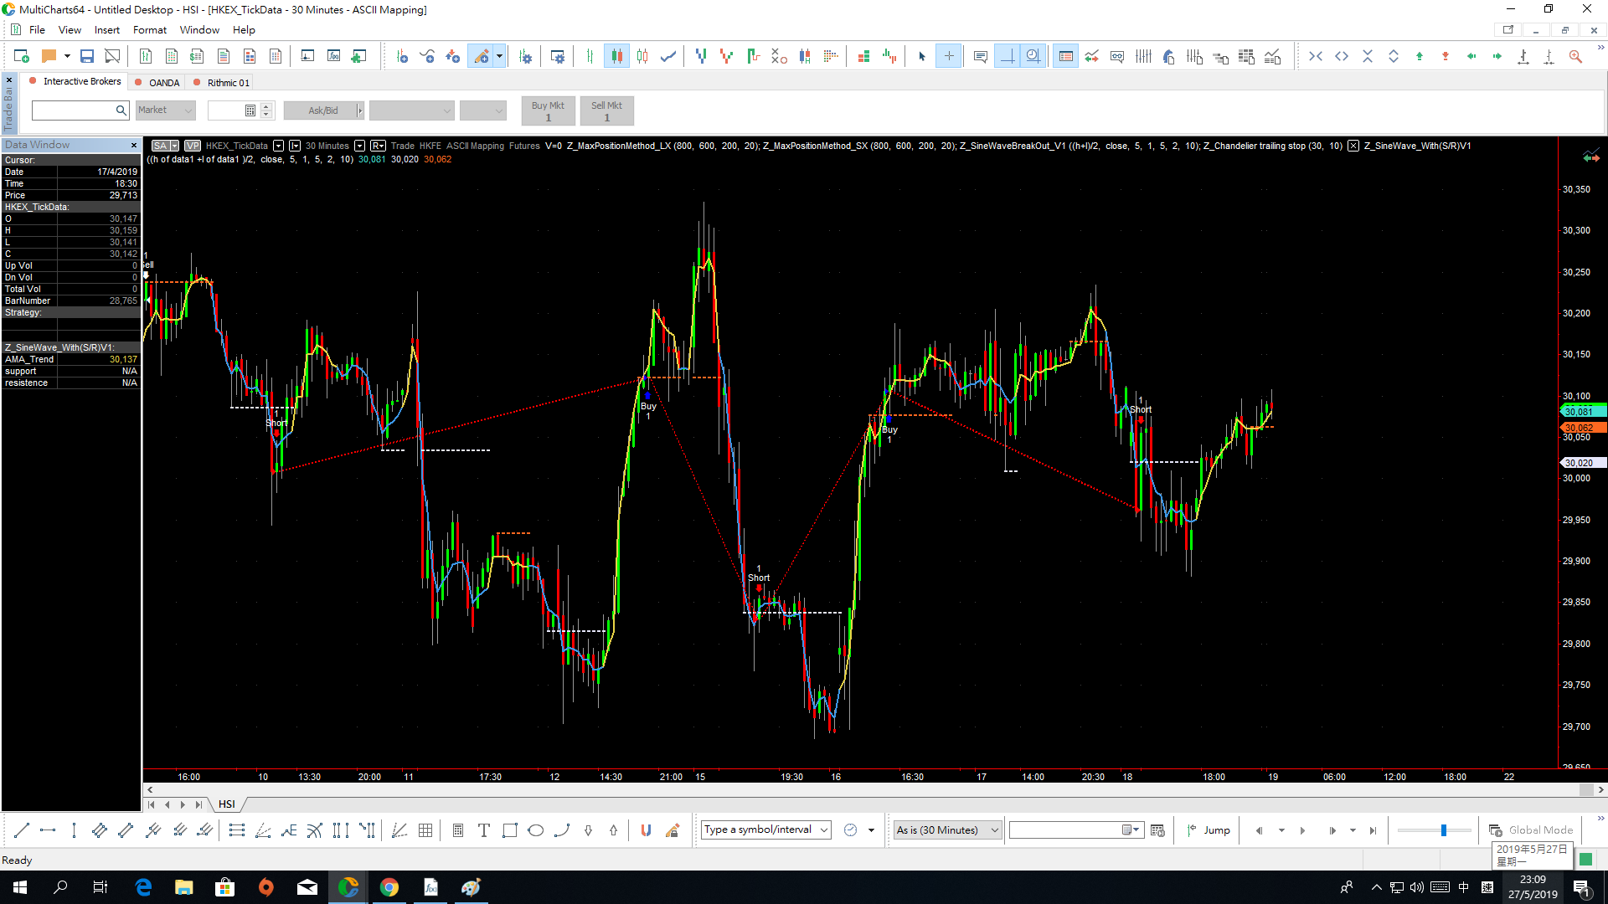
Task: Select the line-on-close chart style
Action: (668, 56)
